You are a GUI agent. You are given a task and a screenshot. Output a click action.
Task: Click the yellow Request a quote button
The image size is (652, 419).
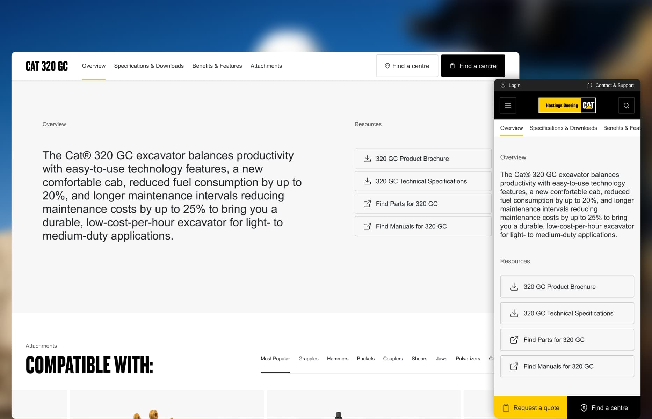530,408
